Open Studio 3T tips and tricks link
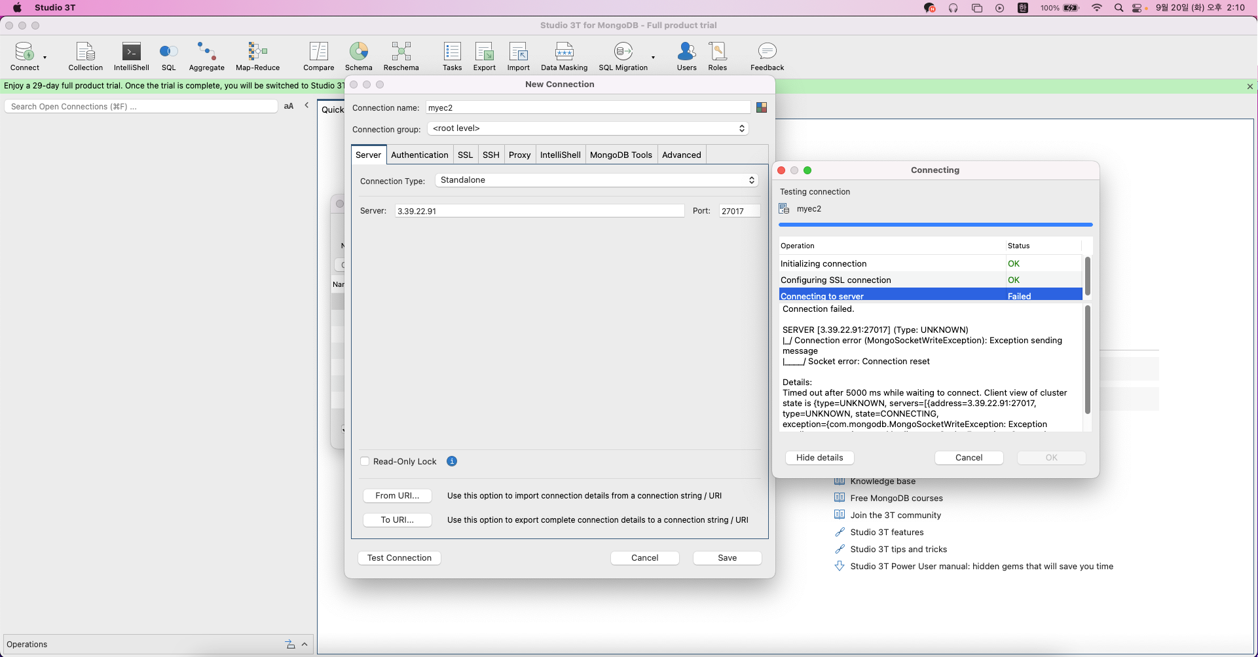The width and height of the screenshot is (1258, 657). (898, 550)
